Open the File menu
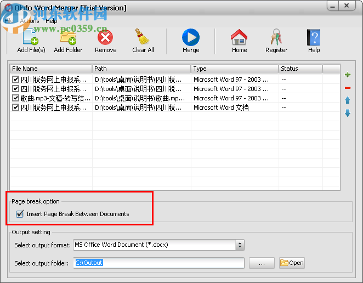Viewport: 363px width, 283px height. point(9,21)
